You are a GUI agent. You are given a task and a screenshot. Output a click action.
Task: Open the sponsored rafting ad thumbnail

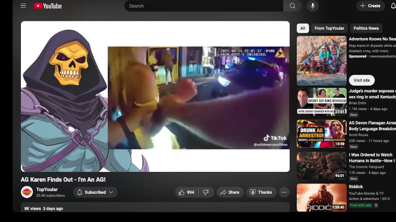point(321,61)
